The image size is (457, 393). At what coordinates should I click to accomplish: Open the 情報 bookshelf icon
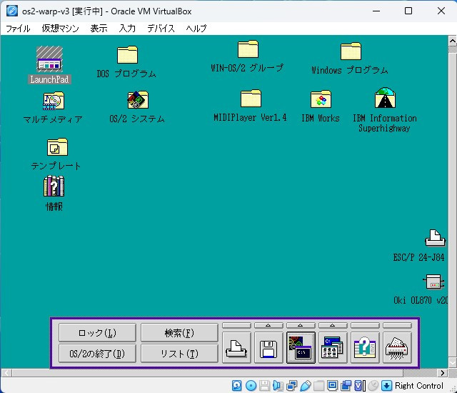pos(54,186)
